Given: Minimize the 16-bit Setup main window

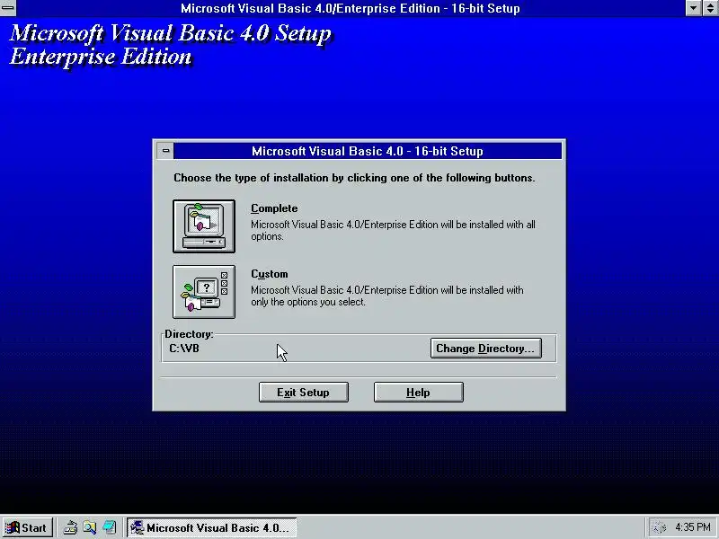Looking at the screenshot, I should click(693, 8).
